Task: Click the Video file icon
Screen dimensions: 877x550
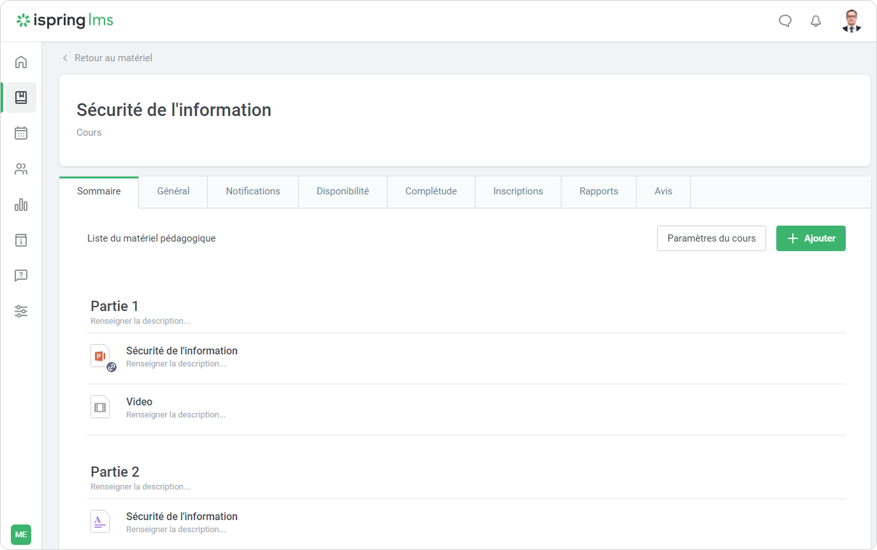Action: [x=100, y=407]
